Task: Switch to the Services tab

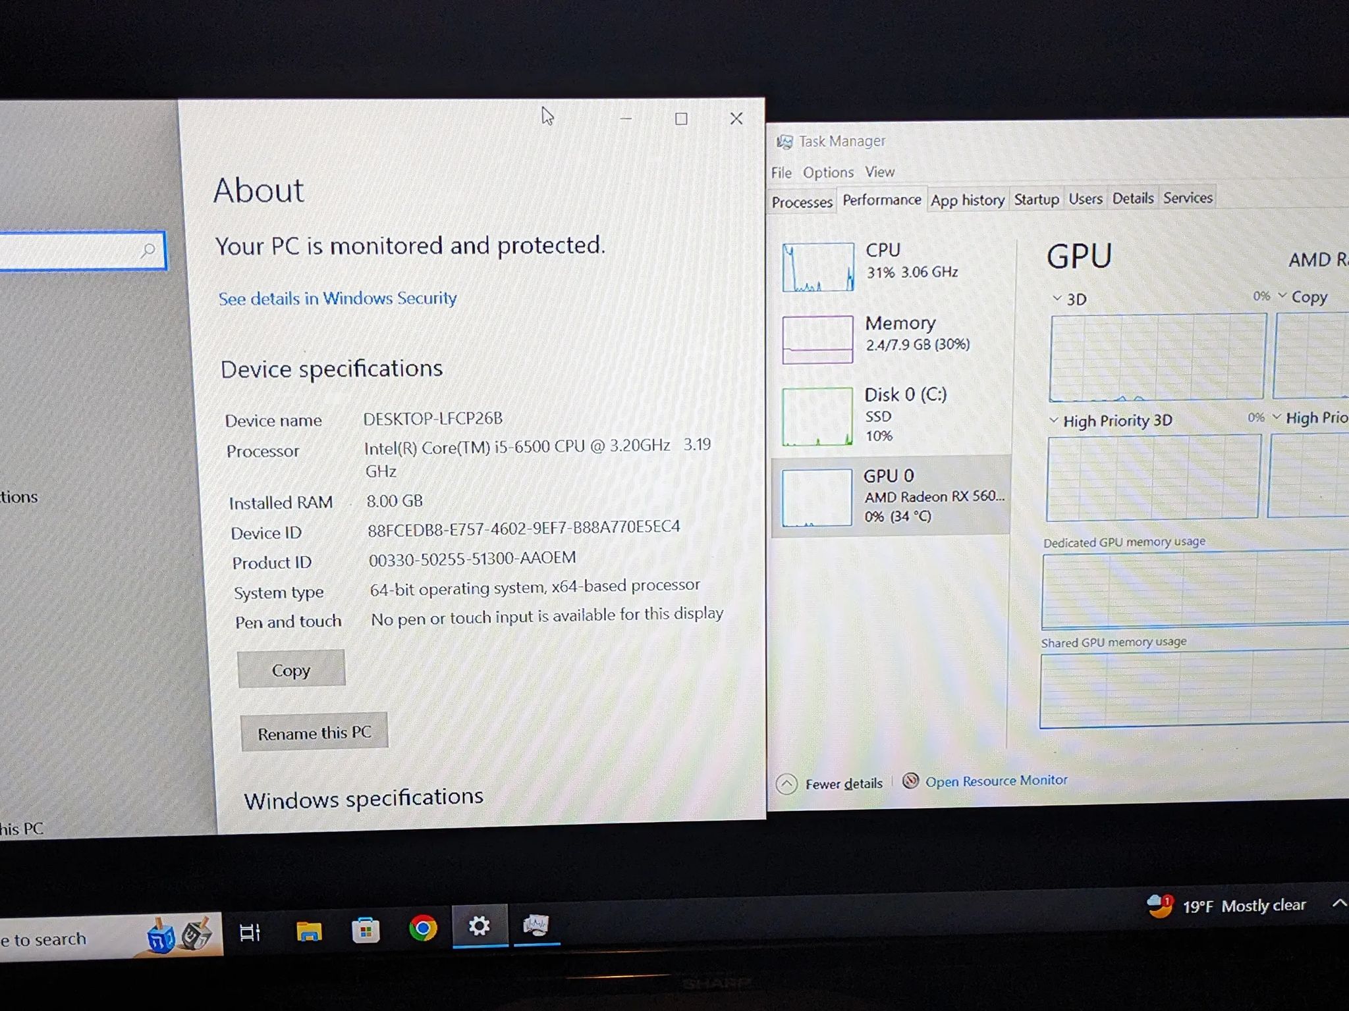Action: pos(1188,197)
